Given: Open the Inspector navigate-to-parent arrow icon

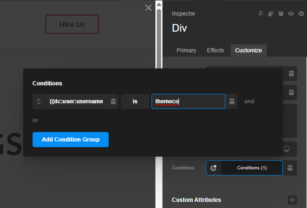Looking at the screenshot, I should (x=260, y=14).
